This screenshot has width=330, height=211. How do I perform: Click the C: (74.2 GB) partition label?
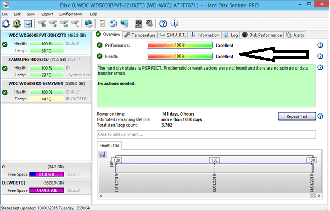click(x=33, y=167)
